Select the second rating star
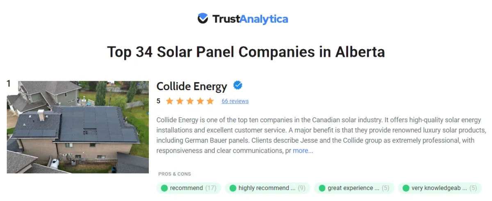The width and height of the screenshot is (492, 201). click(180, 101)
